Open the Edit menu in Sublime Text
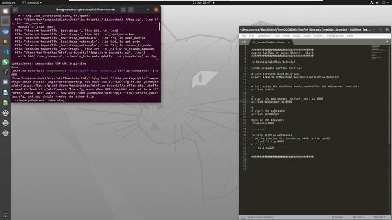The height and width of the screenshot is (220, 392). [x=252, y=36]
